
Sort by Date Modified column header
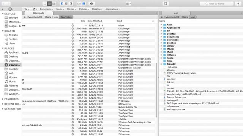95,21
